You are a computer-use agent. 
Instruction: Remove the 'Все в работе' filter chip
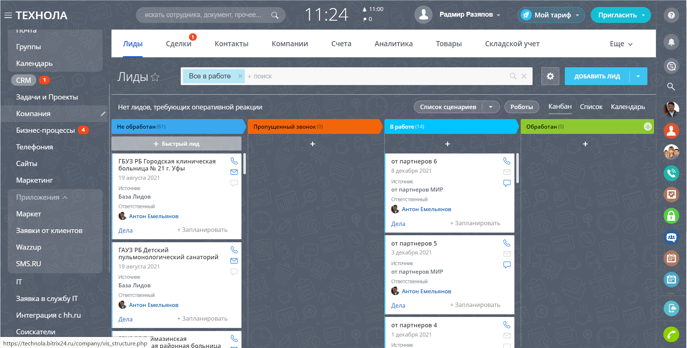tap(240, 76)
